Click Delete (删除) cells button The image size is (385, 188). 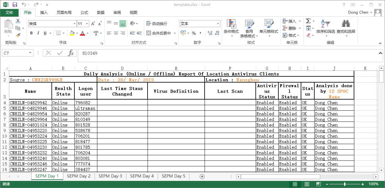[x=290, y=28]
